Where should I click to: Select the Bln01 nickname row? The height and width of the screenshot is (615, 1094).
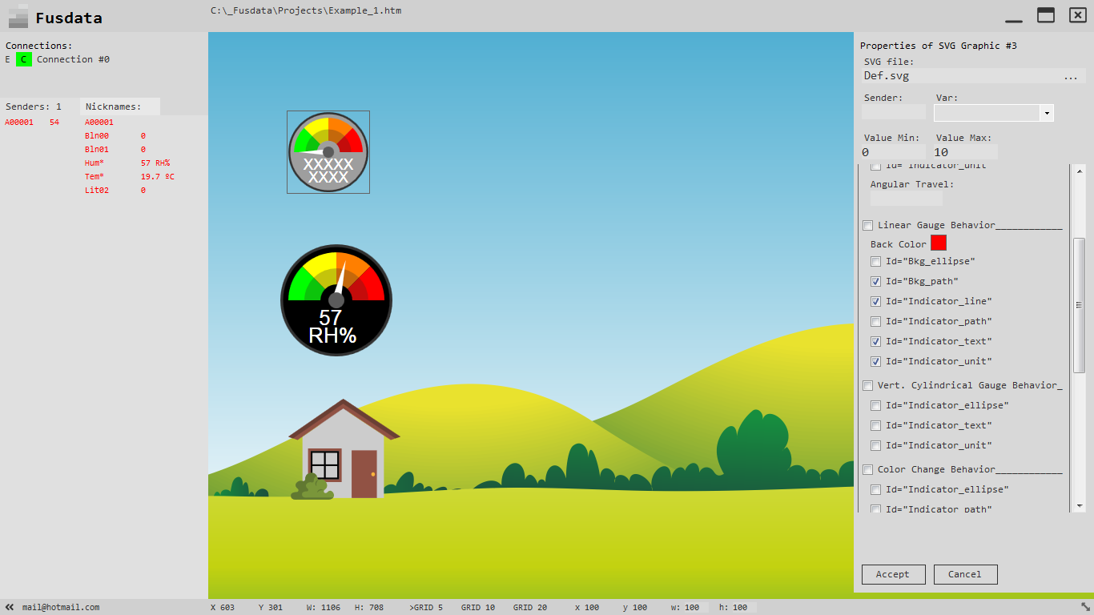pos(115,150)
